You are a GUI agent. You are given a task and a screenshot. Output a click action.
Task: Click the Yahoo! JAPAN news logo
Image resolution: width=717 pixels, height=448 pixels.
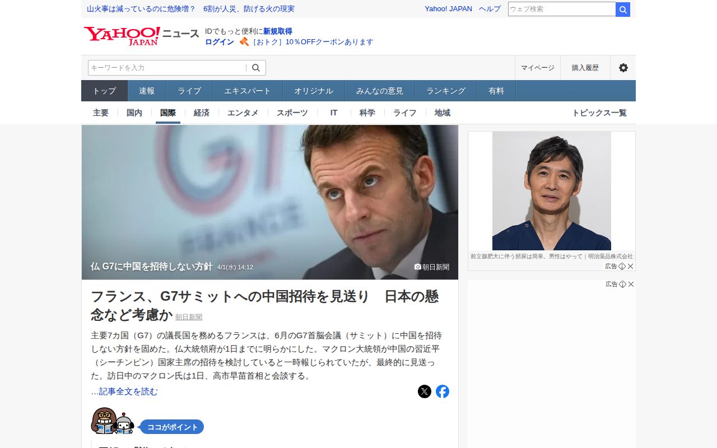141,36
